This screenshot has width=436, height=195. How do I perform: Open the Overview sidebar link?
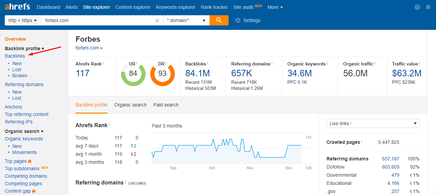pyautogui.click(x=15, y=39)
